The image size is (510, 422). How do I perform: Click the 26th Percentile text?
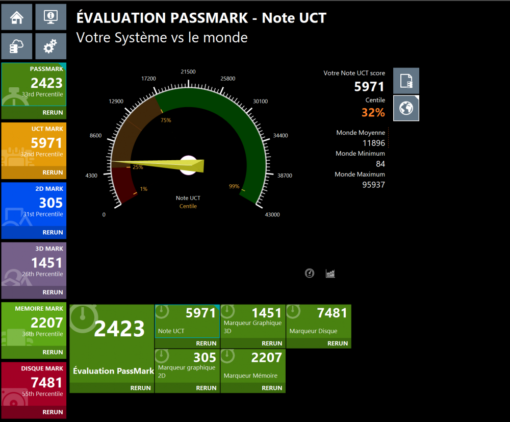[42, 274]
